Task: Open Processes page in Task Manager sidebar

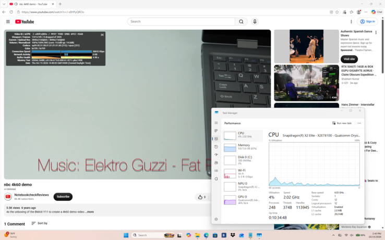Action: tap(216, 131)
